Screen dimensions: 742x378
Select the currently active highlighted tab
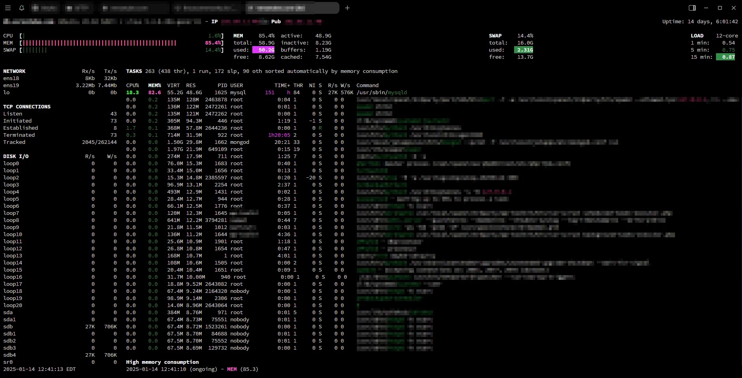pyautogui.click(x=292, y=8)
